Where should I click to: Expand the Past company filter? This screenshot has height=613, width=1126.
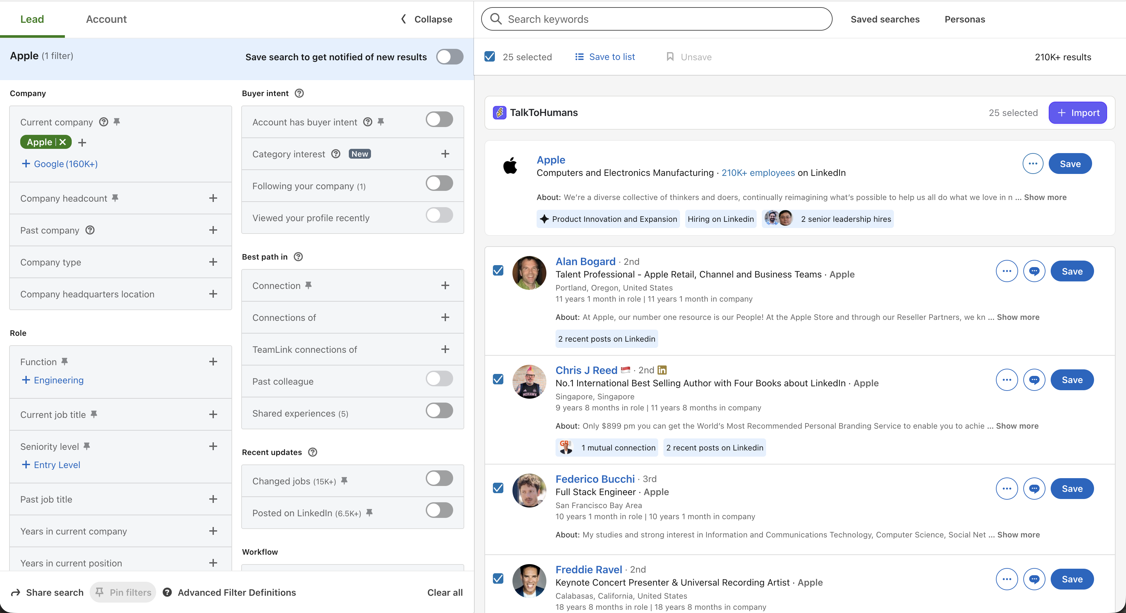pyautogui.click(x=213, y=230)
